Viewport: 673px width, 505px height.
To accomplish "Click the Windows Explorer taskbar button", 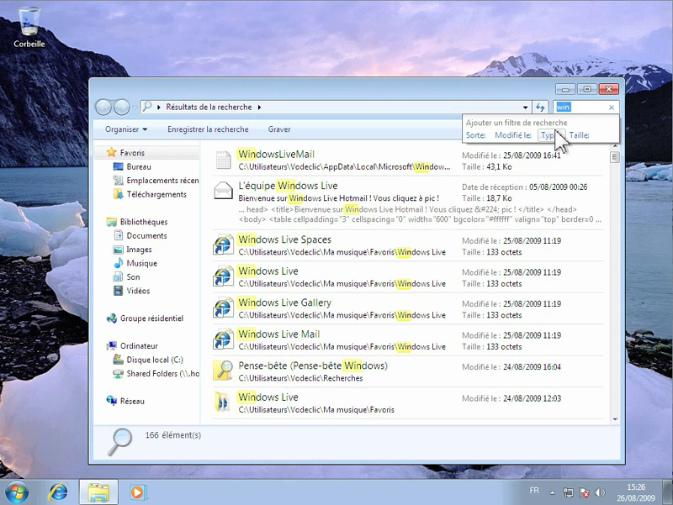I will pos(98,492).
